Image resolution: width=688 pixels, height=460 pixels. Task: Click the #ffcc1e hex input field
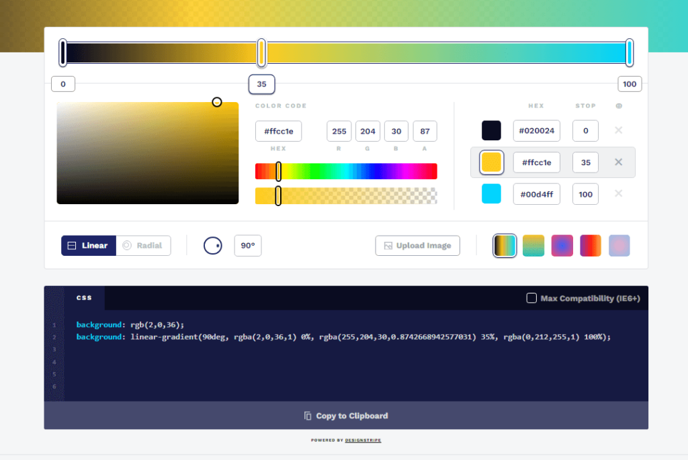click(278, 131)
